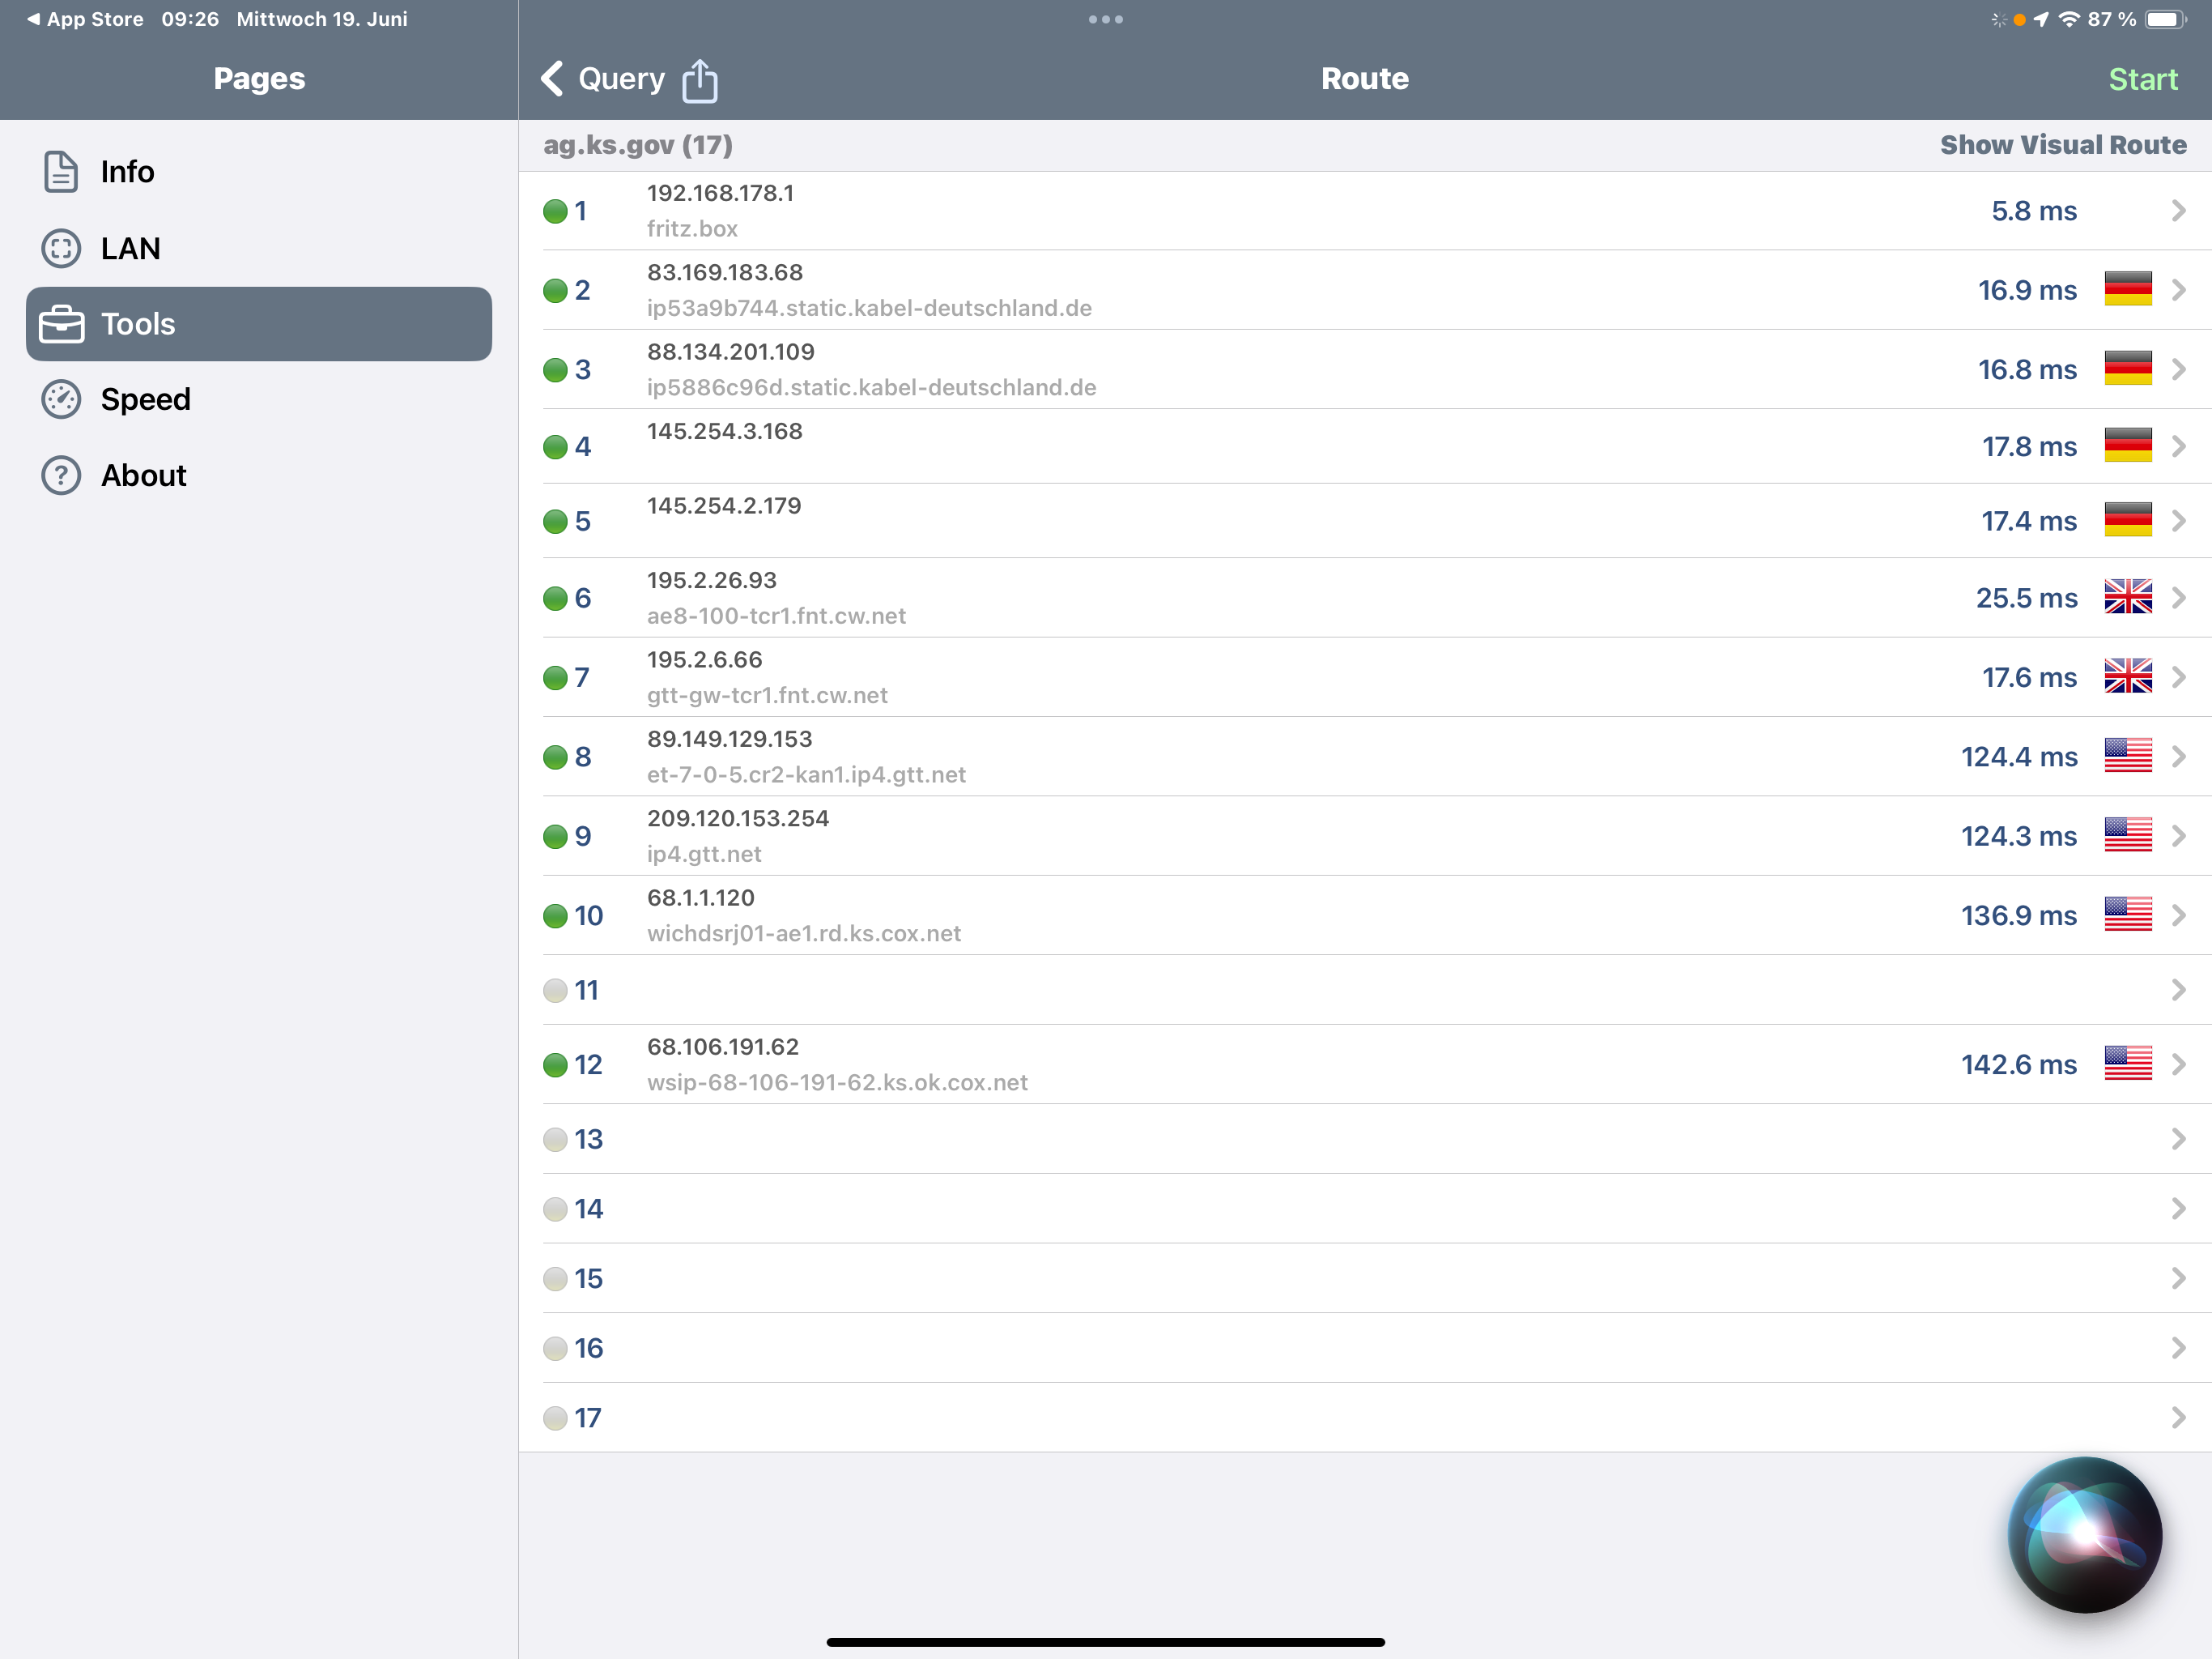Expand hop 1 fritz.box details chevron

click(x=2178, y=211)
